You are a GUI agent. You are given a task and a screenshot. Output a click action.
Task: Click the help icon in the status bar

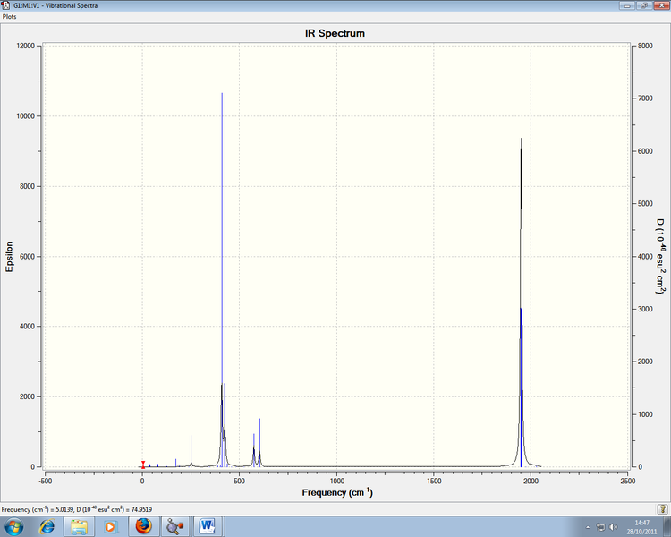(662, 509)
